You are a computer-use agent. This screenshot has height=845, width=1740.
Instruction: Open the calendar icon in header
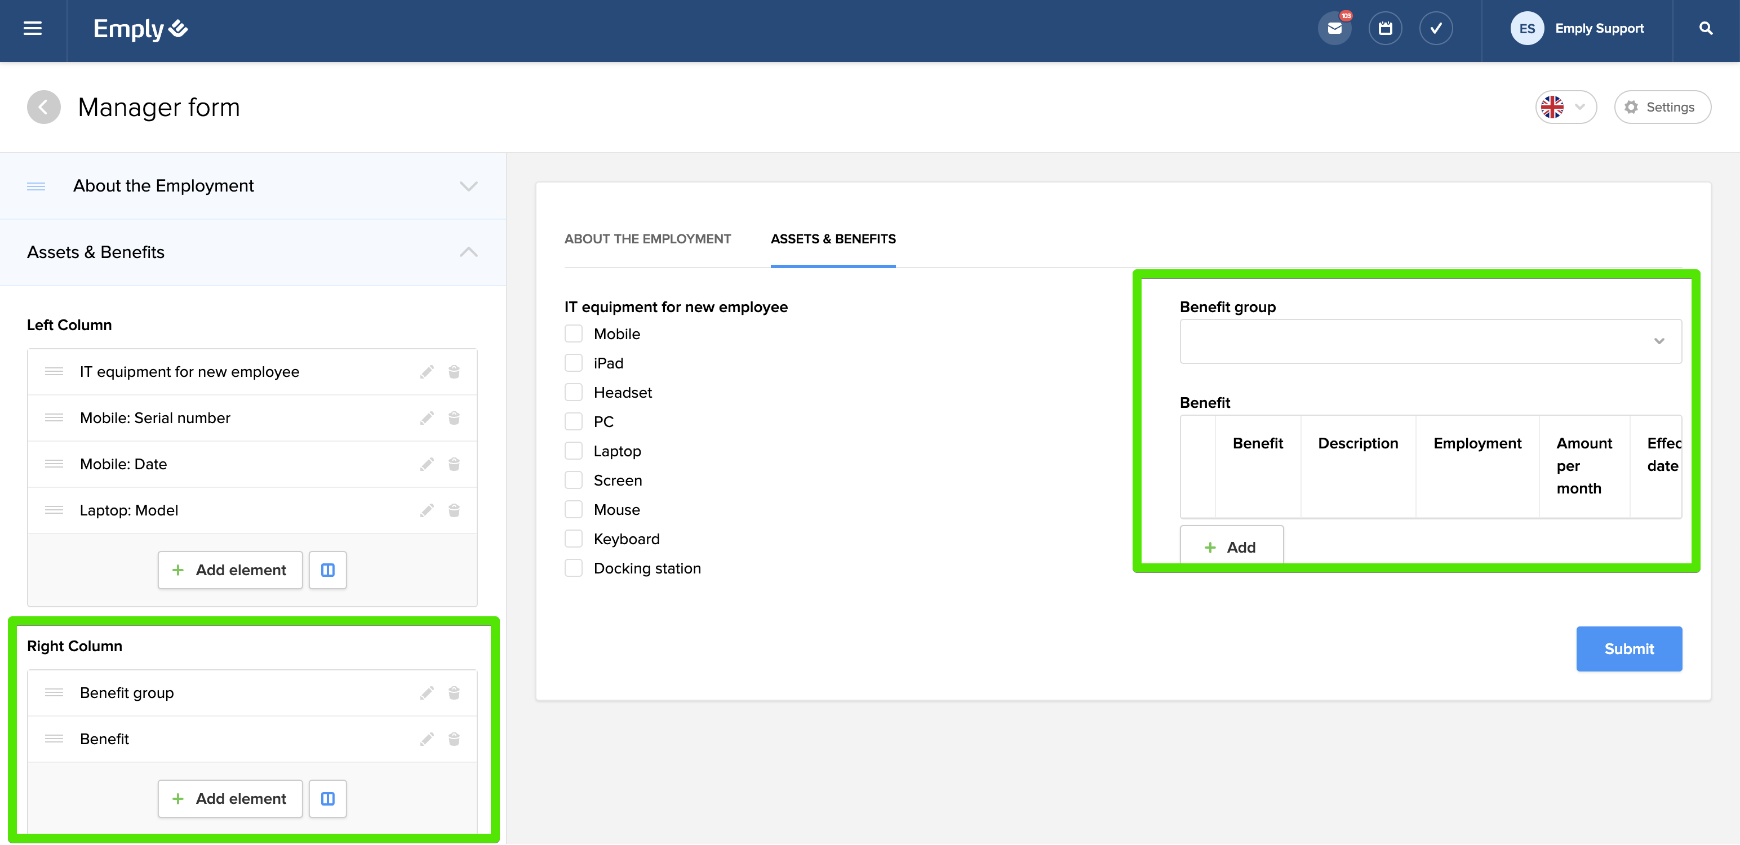click(x=1384, y=28)
